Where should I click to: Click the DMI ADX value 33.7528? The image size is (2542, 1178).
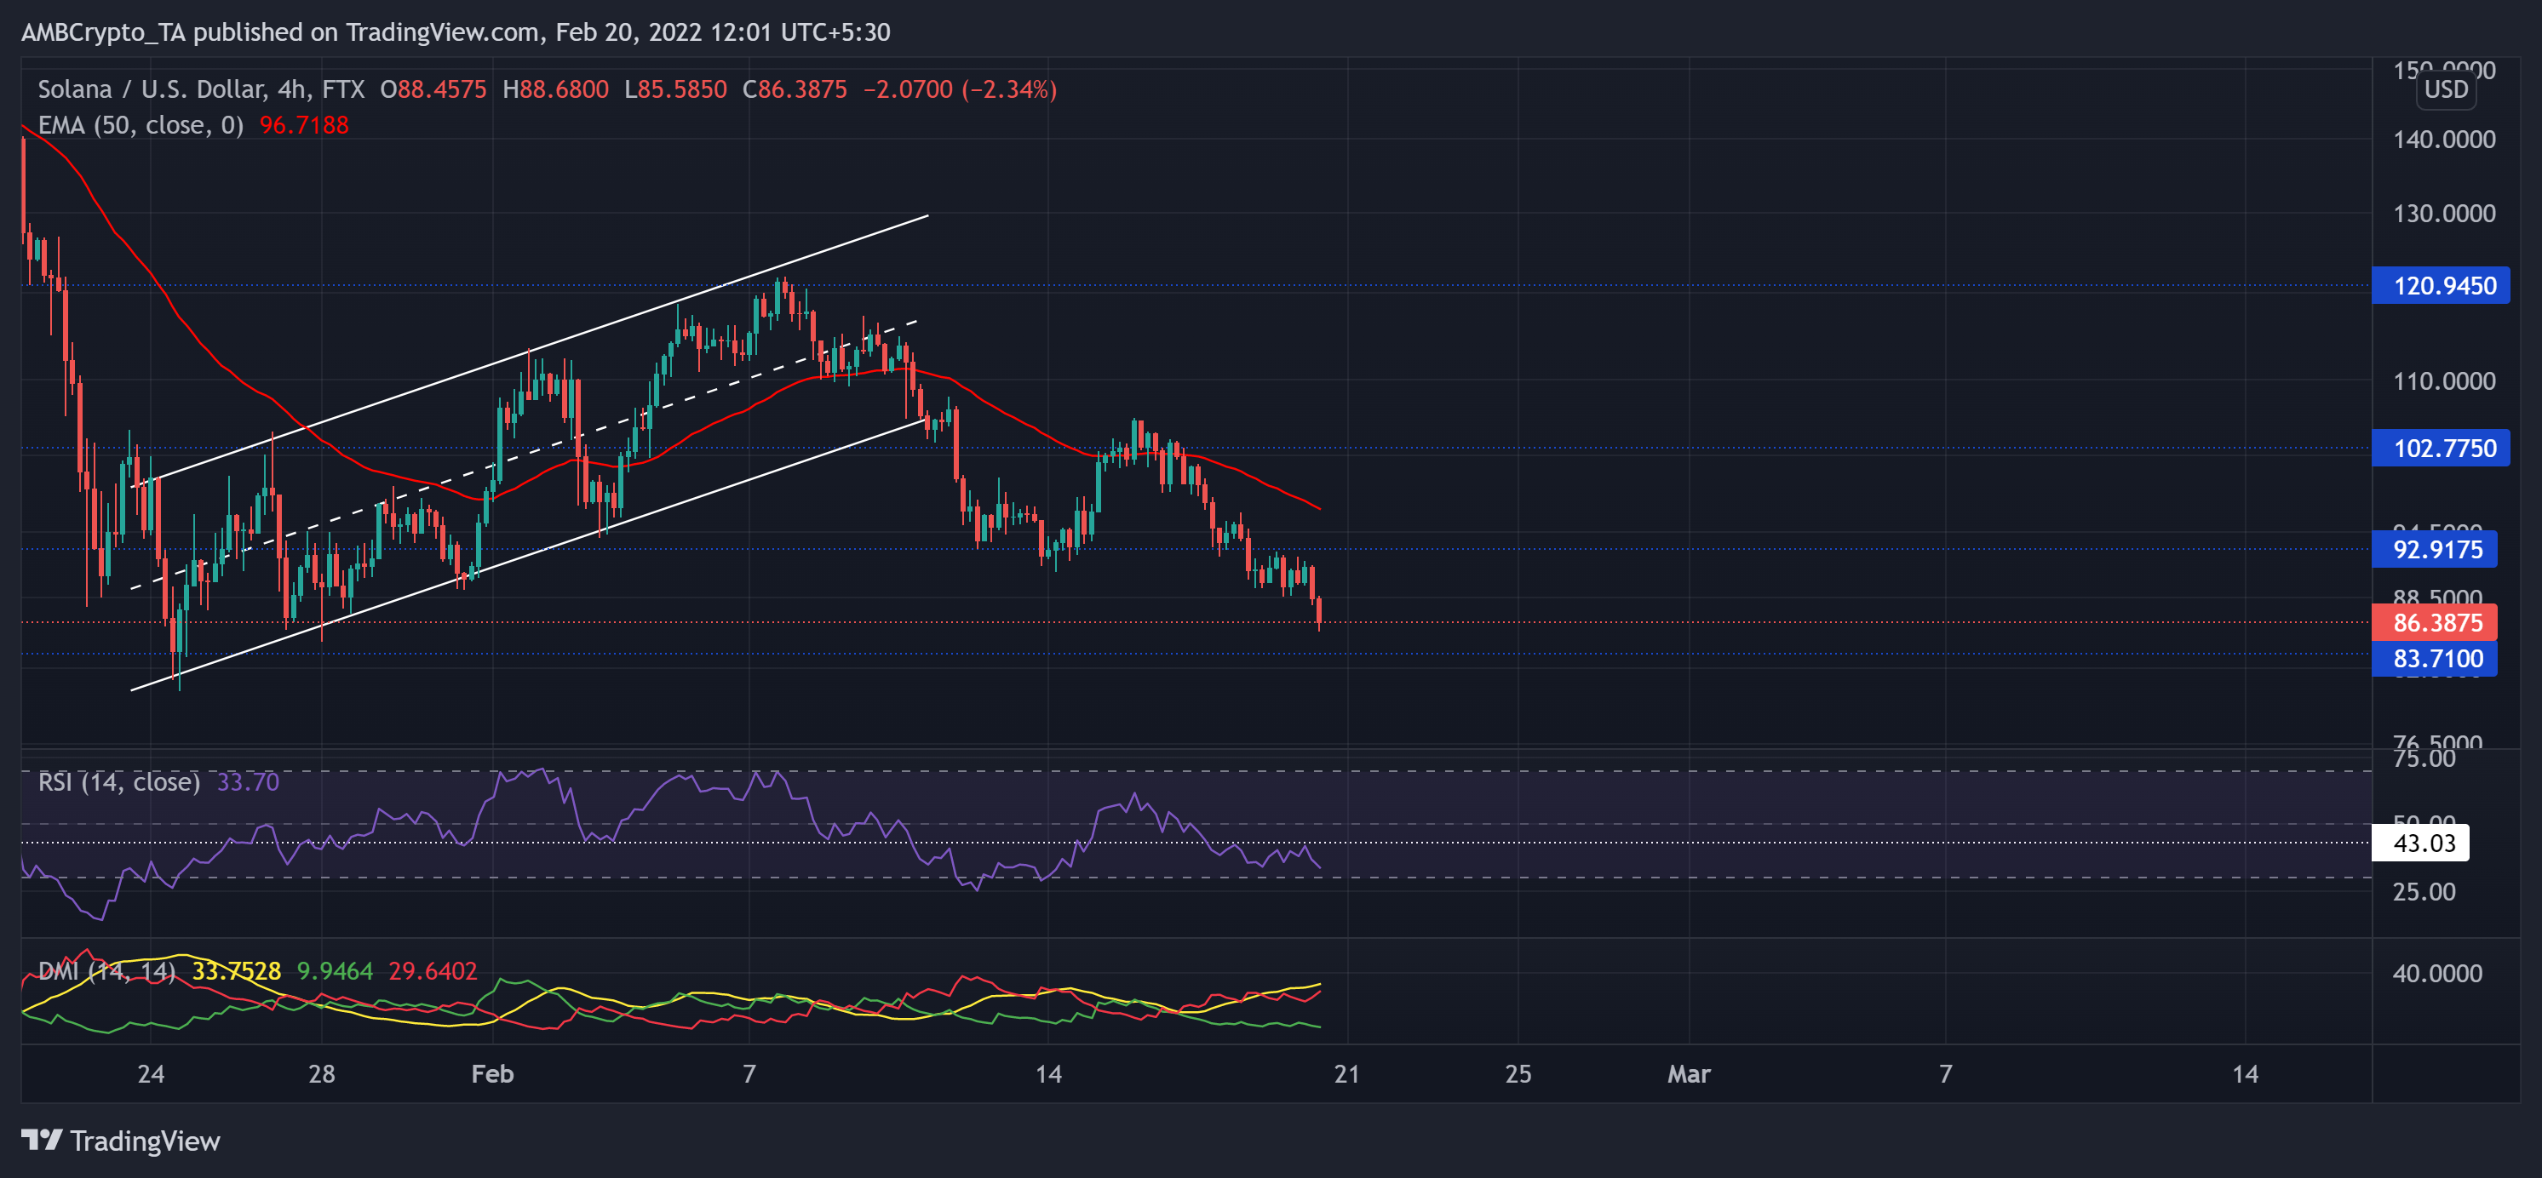point(236,971)
